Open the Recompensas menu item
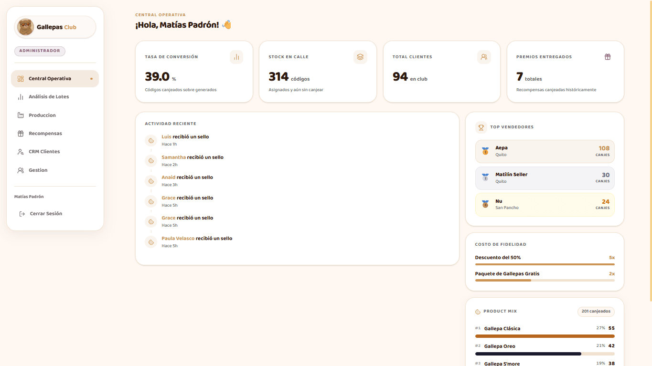This screenshot has height=366, width=652. [55, 134]
